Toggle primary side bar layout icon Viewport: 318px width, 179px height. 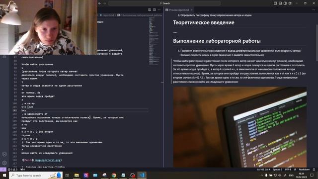(x=275, y=3)
